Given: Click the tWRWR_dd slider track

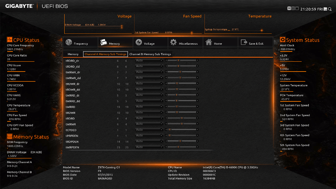Looking at the screenshot, I should pos(182,78).
